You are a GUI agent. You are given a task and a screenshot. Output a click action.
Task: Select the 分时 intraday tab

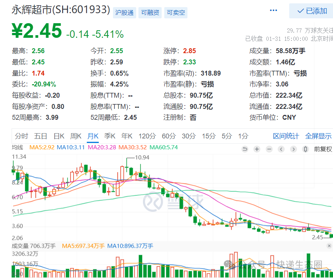tap(21, 136)
